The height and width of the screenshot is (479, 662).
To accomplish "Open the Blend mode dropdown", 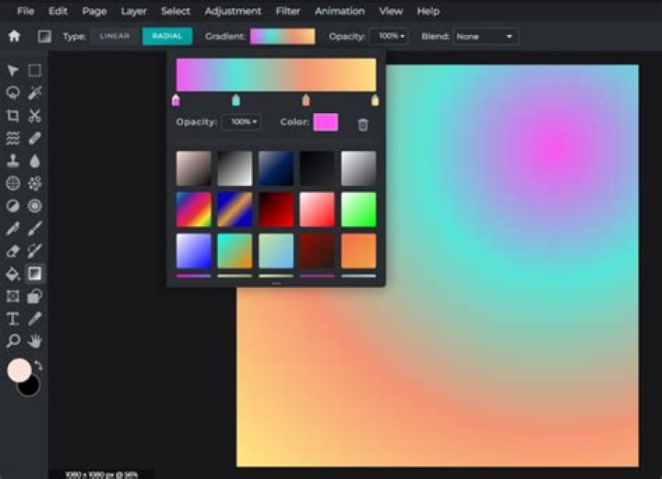I will point(485,37).
